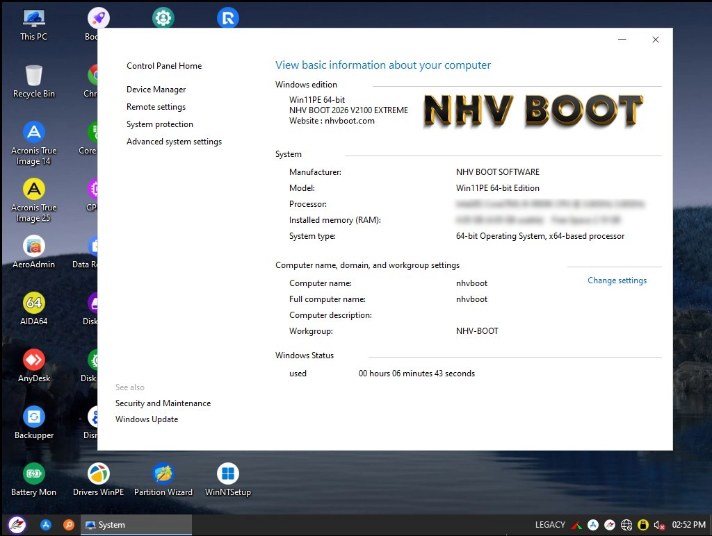Open the Start menu button on taskbar

pos(17,525)
